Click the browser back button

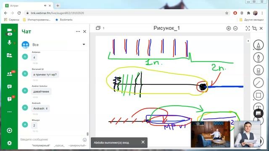(5, 13)
